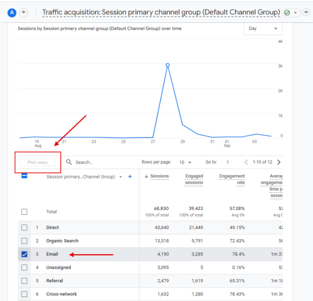
Task: Go to the previous page of rows
Action: (x=246, y=162)
